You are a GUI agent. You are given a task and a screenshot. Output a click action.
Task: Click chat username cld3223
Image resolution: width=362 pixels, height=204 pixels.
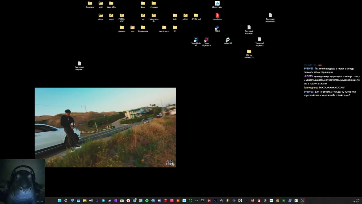click(x=308, y=76)
